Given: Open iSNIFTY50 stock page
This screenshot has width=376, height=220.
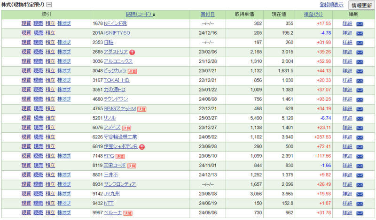Looking at the screenshot, I should coord(117,33).
